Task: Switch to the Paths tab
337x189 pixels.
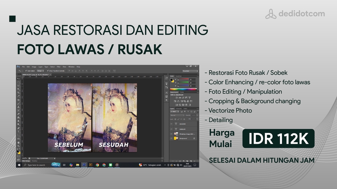Action: 185,108
